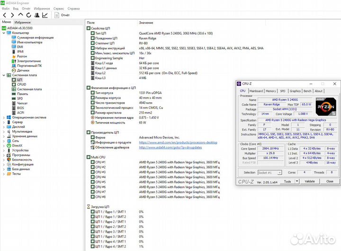Expand the Мультимедиа tree node

tap(4, 132)
